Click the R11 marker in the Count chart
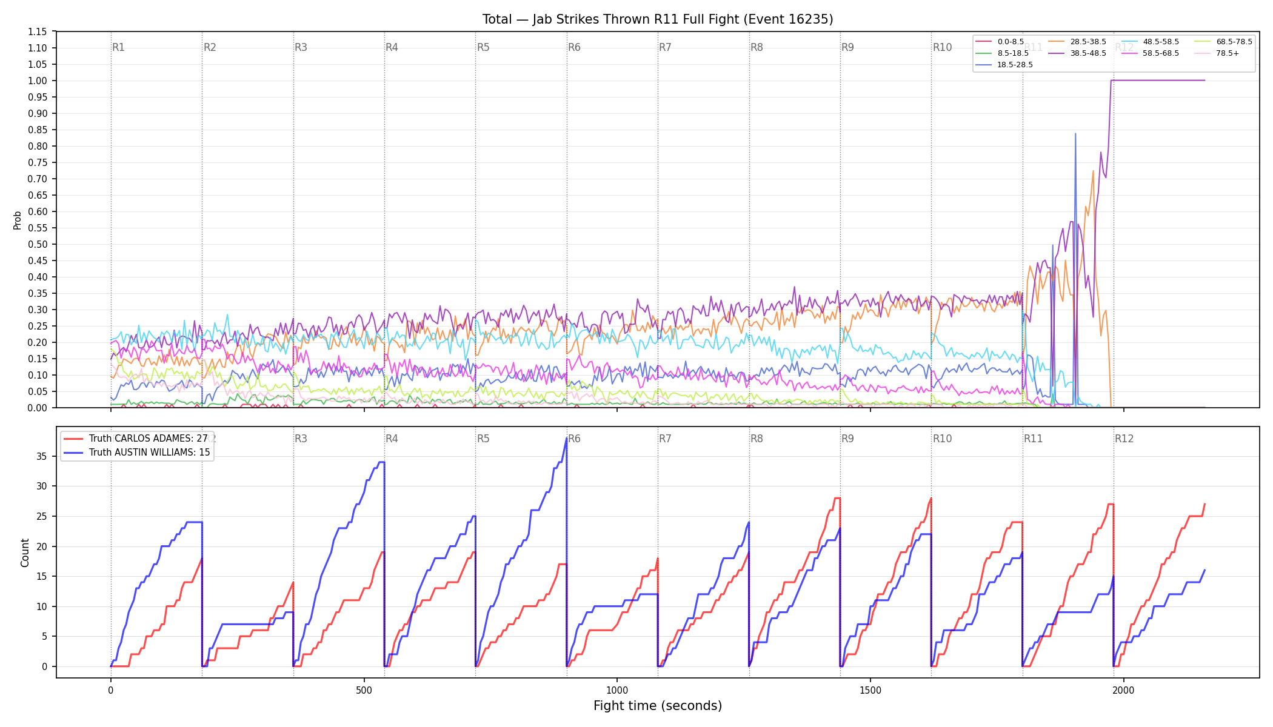 click(x=1034, y=439)
